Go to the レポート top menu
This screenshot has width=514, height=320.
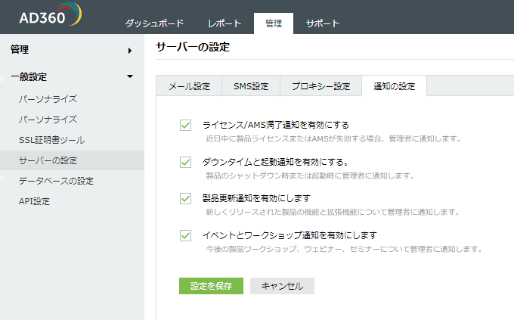[224, 23]
